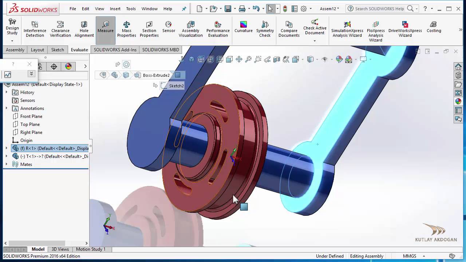Open Compare Documents tool
Viewport: 466px width, 262px height.
click(289, 29)
